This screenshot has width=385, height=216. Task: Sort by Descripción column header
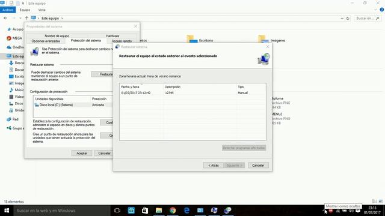199,86
